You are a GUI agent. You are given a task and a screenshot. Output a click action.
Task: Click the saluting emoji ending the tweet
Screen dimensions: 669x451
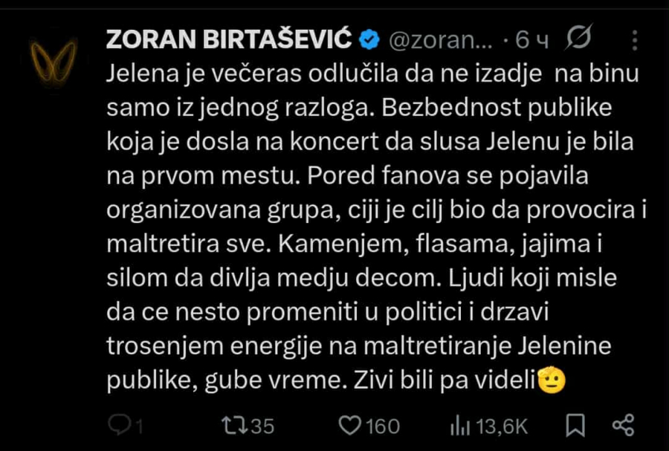point(552,381)
